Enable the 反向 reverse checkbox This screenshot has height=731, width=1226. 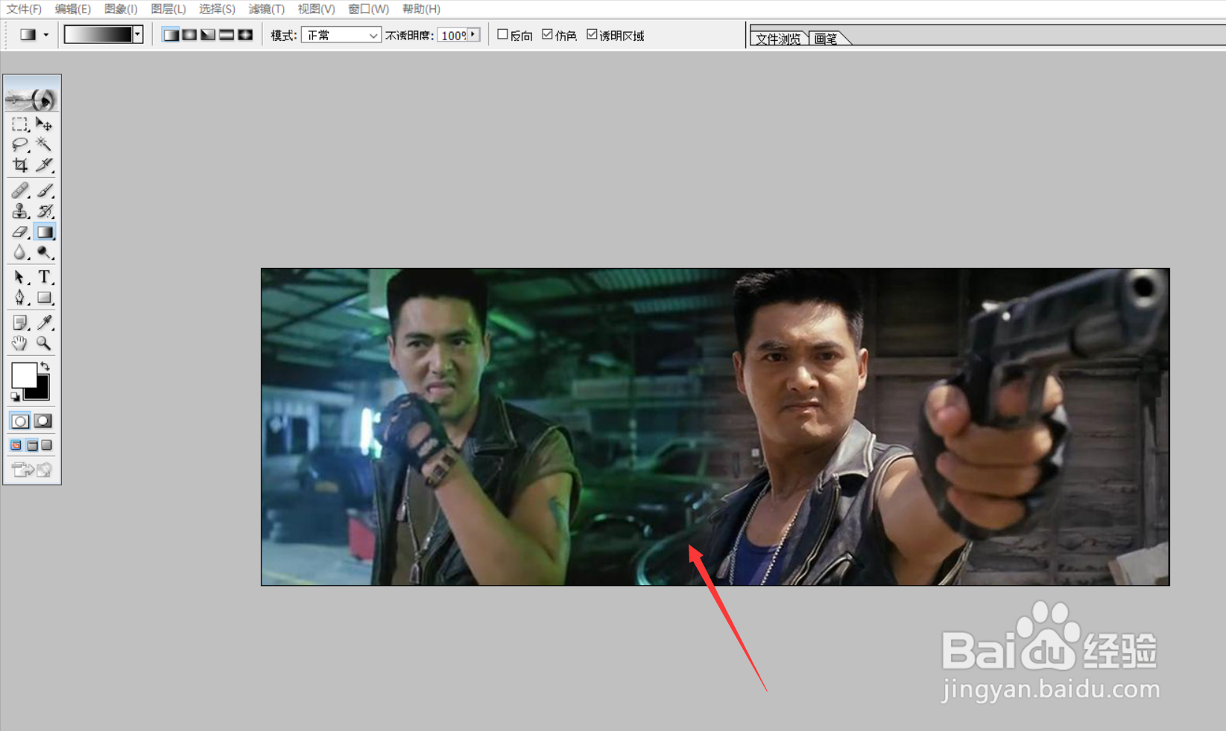click(x=502, y=34)
